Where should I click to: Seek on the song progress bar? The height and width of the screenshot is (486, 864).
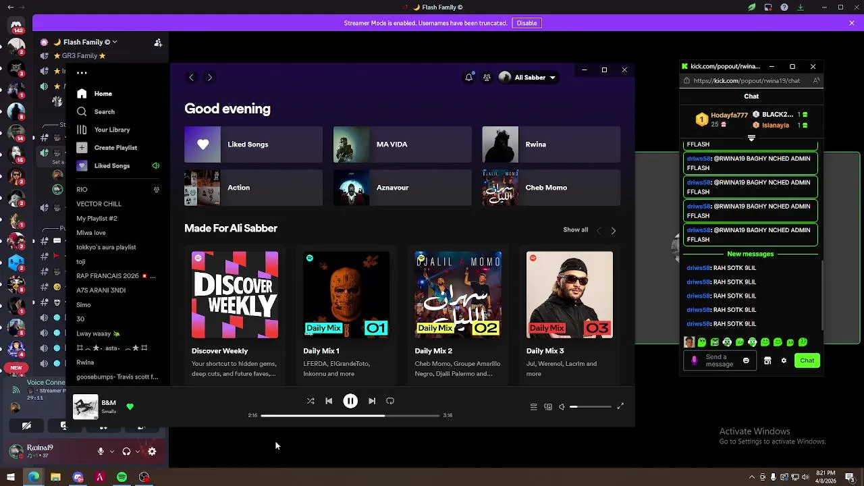(350, 416)
